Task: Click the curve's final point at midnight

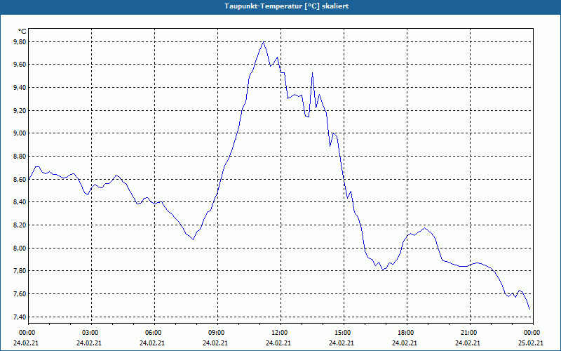Action: click(530, 310)
